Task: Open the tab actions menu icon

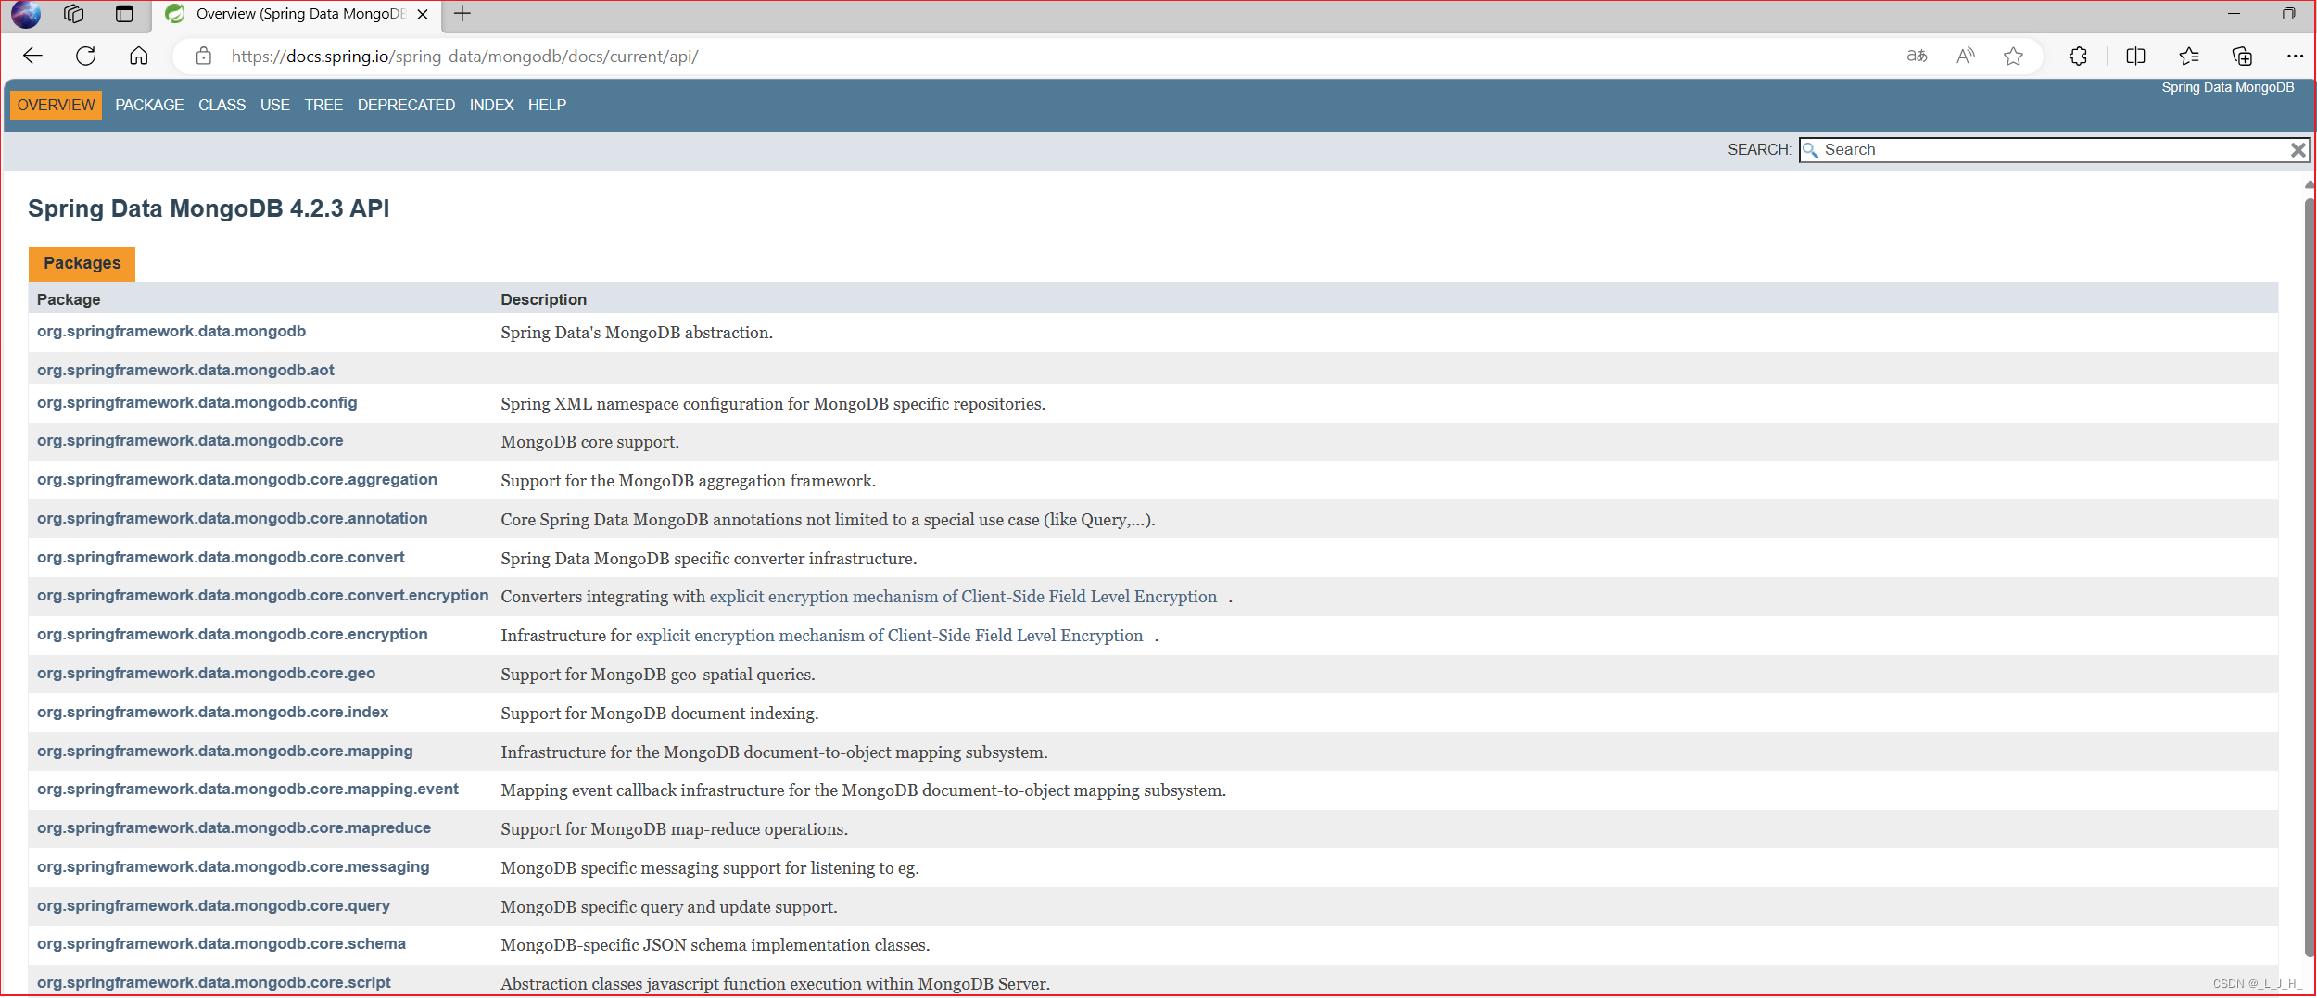Action: pos(124,14)
